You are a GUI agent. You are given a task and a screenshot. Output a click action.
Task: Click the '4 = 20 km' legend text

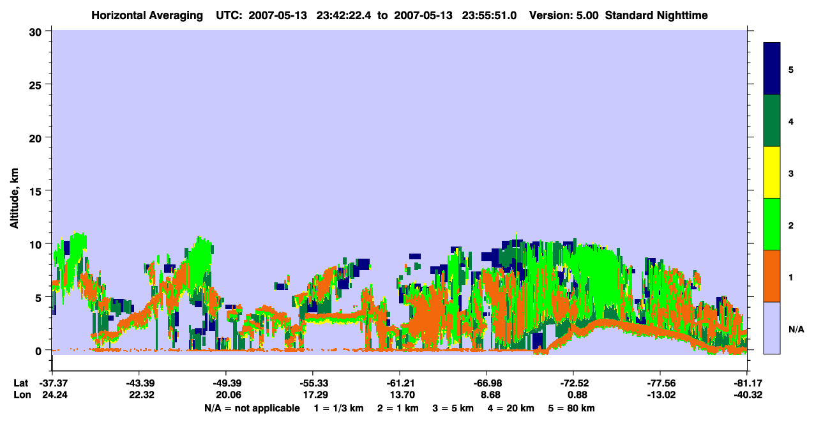512,408
